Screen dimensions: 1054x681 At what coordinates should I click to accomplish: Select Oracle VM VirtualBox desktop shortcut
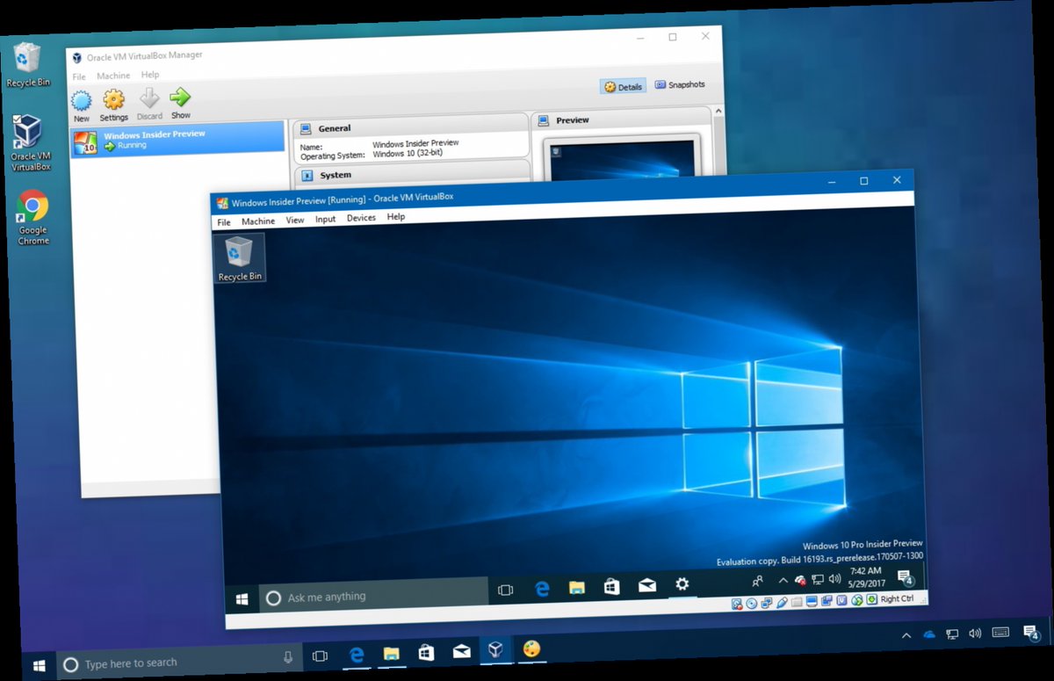(x=31, y=142)
